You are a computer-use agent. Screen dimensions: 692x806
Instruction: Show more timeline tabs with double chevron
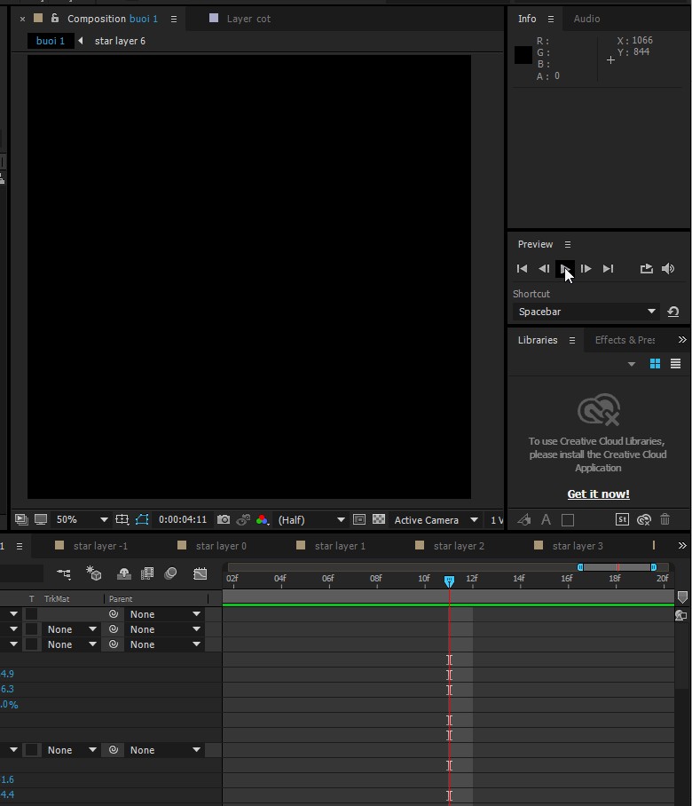tap(682, 545)
